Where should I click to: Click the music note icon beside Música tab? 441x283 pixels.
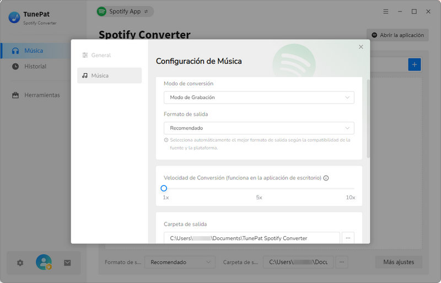tap(85, 75)
